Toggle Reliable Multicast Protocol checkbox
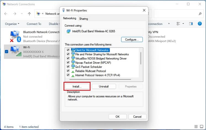Image resolution: width=206 pixels, height=130 pixels. [68, 71]
